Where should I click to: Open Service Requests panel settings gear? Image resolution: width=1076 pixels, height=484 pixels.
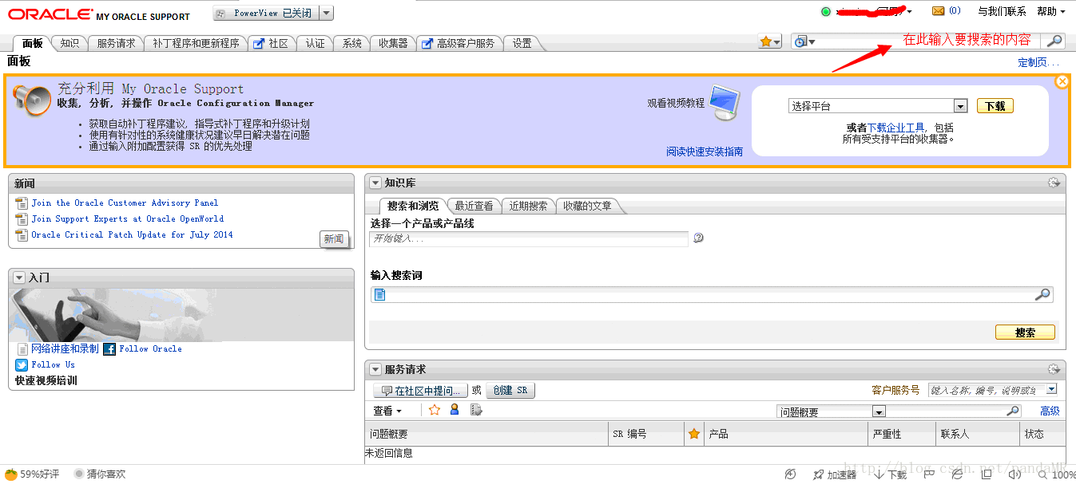[1054, 369]
